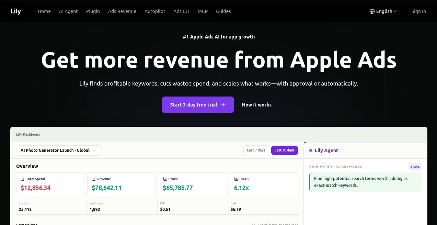
Task: Click the LIVE status badge
Action: (415, 167)
